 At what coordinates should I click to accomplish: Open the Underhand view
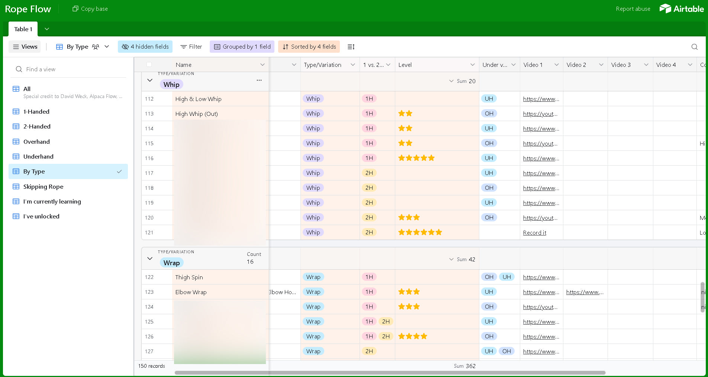tap(68, 156)
